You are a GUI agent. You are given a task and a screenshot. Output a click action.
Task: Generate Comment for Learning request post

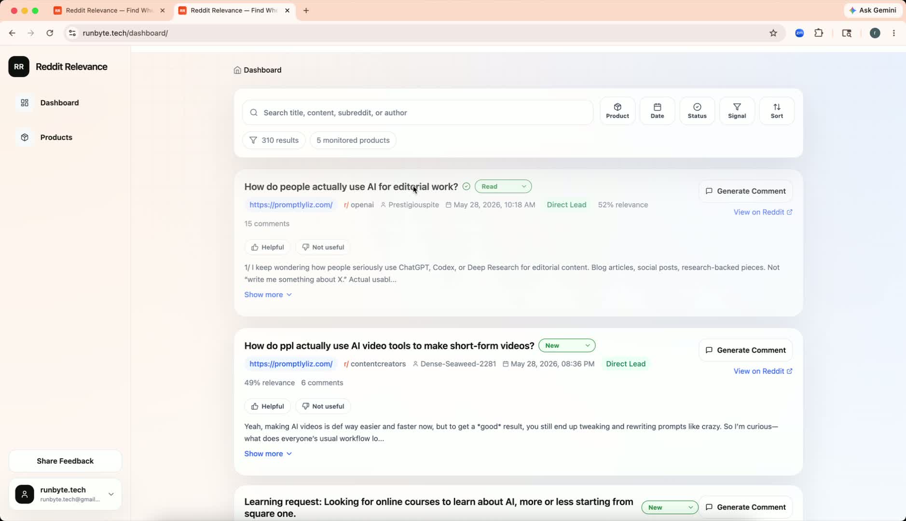pyautogui.click(x=745, y=507)
